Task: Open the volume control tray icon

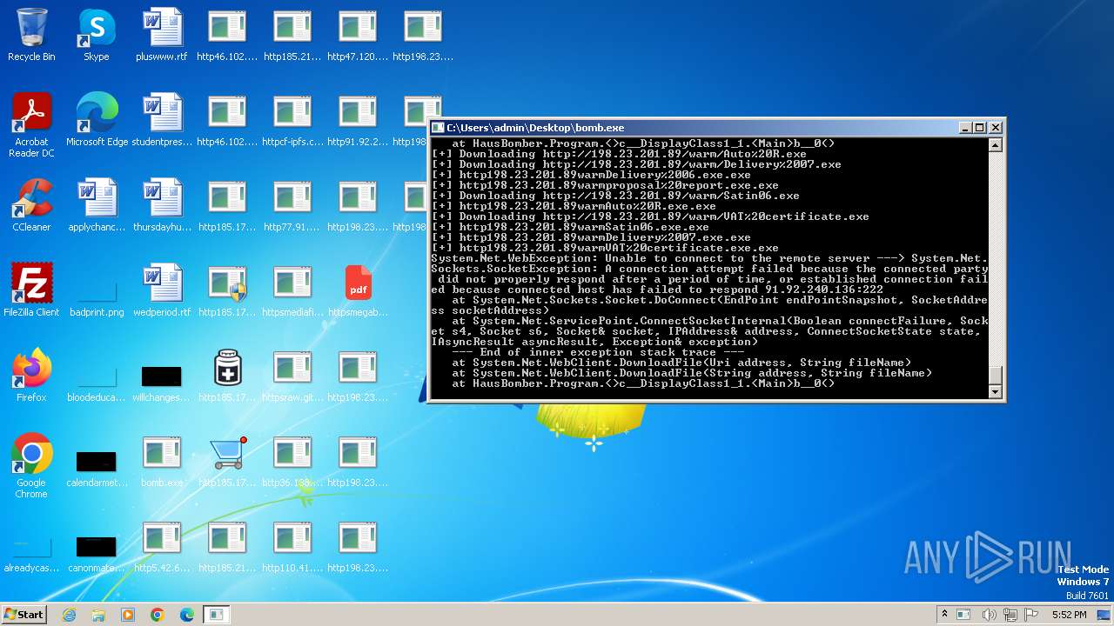Action: coord(990,615)
